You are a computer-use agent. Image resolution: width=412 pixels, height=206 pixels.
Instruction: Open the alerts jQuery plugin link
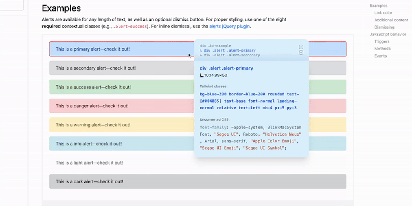pyautogui.click(x=229, y=26)
